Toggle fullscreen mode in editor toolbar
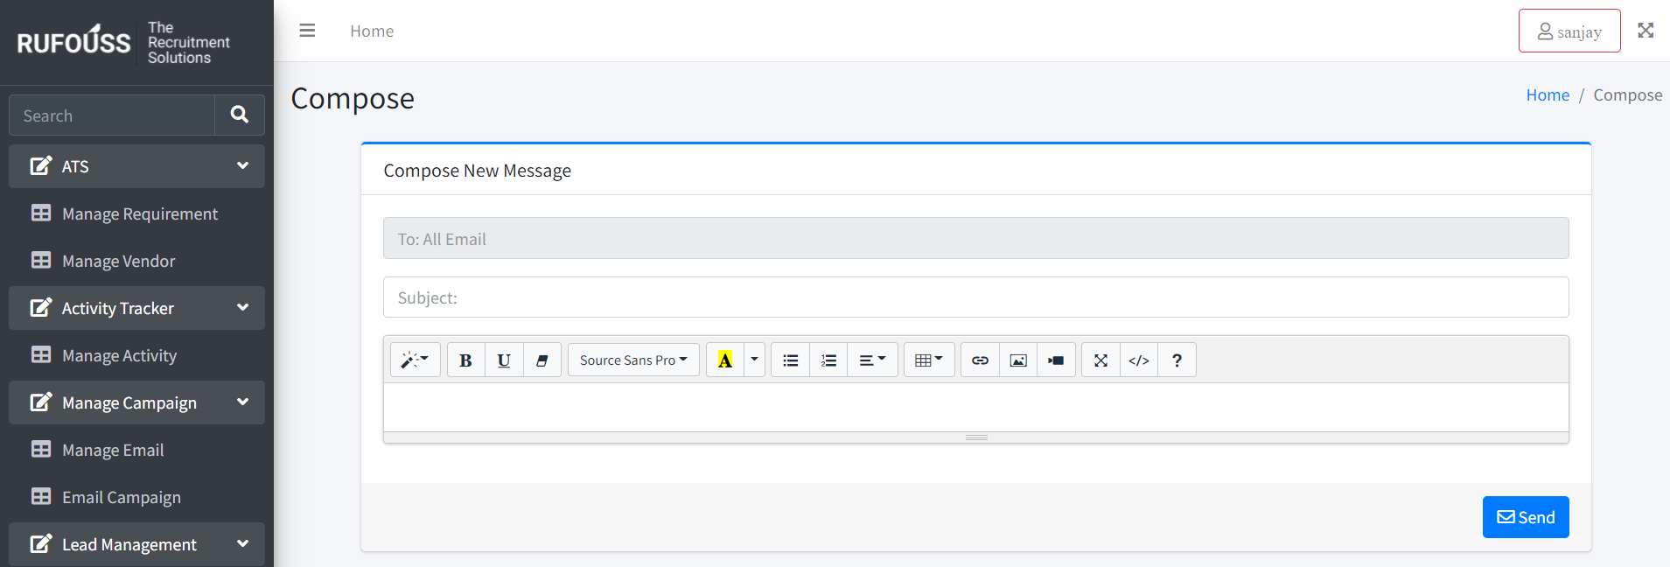The width and height of the screenshot is (1670, 567). (1101, 360)
